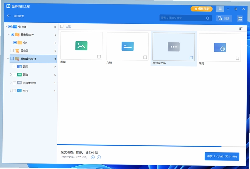Screen dimensions: 250x169
Task: Click the deep scan progress bar
Action: click(x=152, y=146)
